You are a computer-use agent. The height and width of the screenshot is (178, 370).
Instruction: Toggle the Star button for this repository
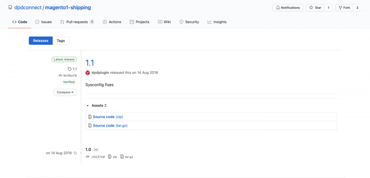[x=315, y=7]
